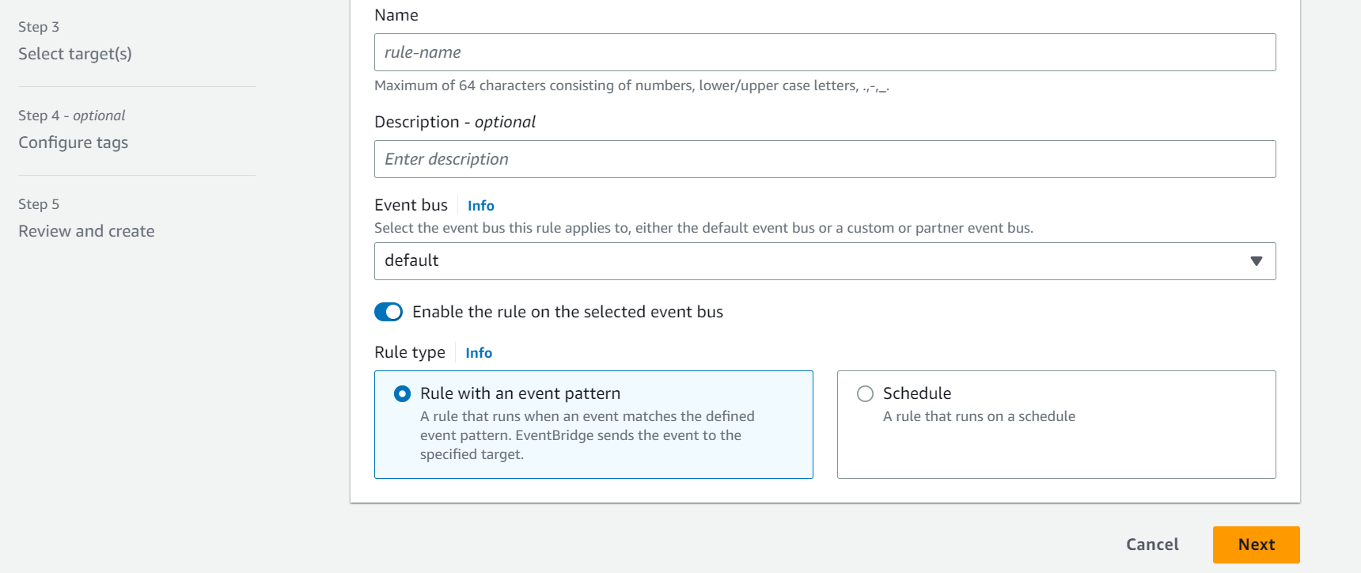Go to Step 3 Select target(s)
1361x573 pixels.
click(75, 54)
